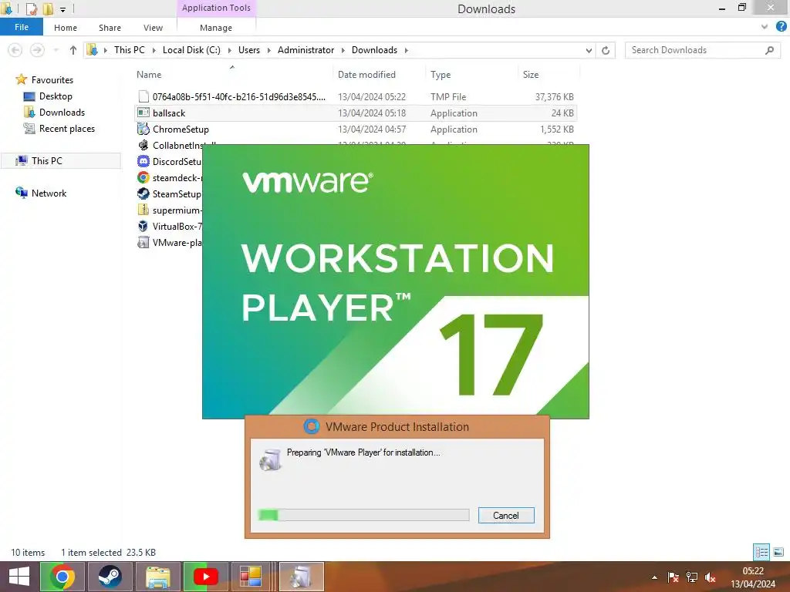Open the recent locations dropdown arrow

tap(56, 50)
